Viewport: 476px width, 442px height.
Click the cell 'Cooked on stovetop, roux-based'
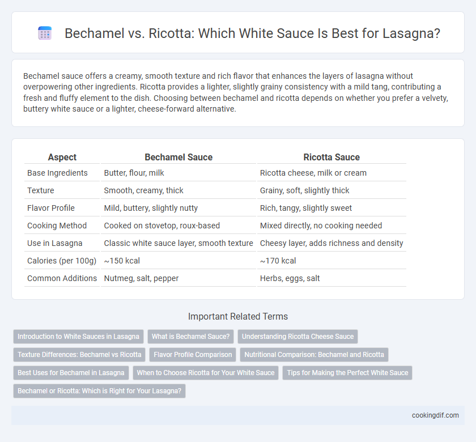coord(162,226)
